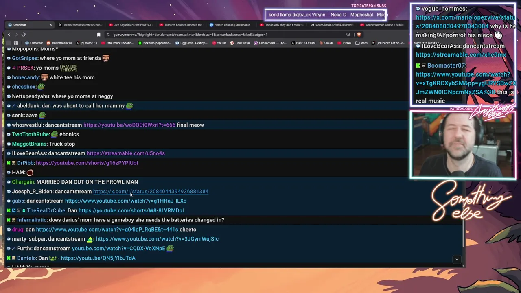Click username PRSEK in chat
The image size is (521, 293).
click(x=26, y=68)
